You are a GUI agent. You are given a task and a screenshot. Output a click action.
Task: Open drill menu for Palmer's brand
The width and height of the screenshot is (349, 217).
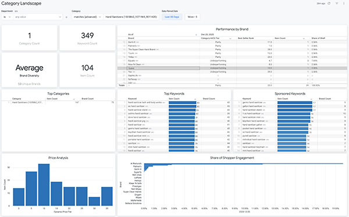[139, 46]
